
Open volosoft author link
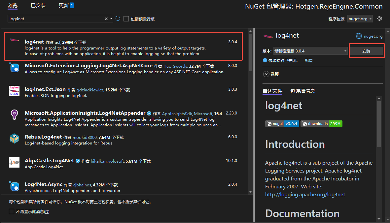coord(116,161)
